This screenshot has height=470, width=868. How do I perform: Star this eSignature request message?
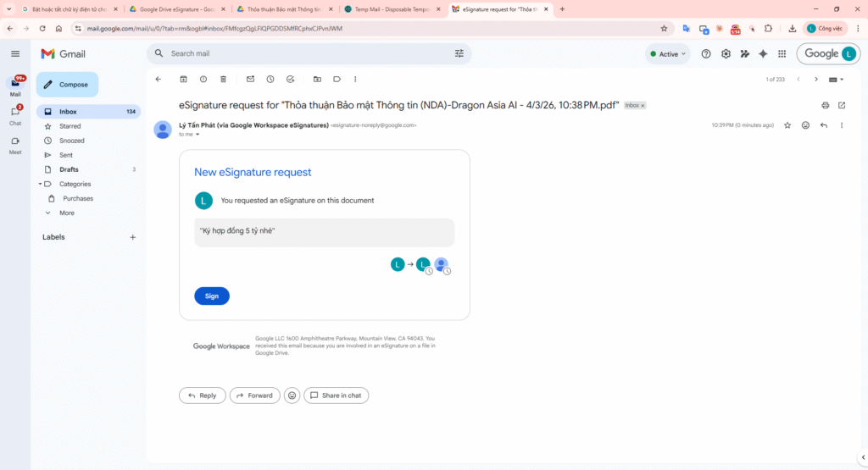[x=787, y=125]
